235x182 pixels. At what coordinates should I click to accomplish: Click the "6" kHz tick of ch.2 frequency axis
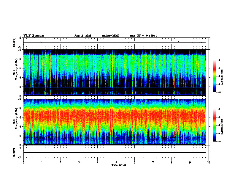pyautogui.click(x=21, y=117)
